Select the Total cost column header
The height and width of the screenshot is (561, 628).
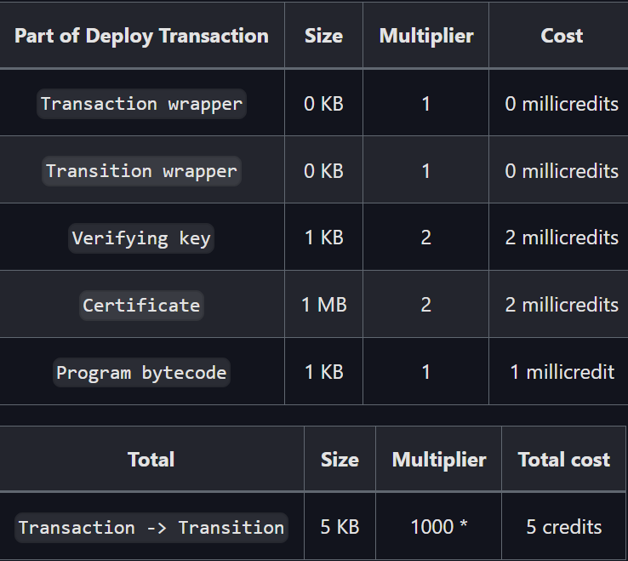pyautogui.click(x=564, y=460)
